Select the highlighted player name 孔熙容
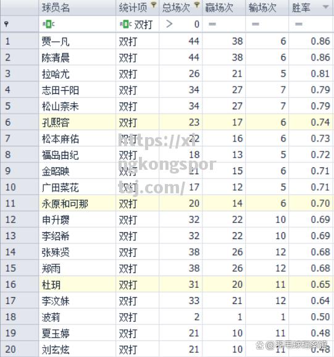Viewport: 334px width, 357px height. pyautogui.click(x=56, y=123)
